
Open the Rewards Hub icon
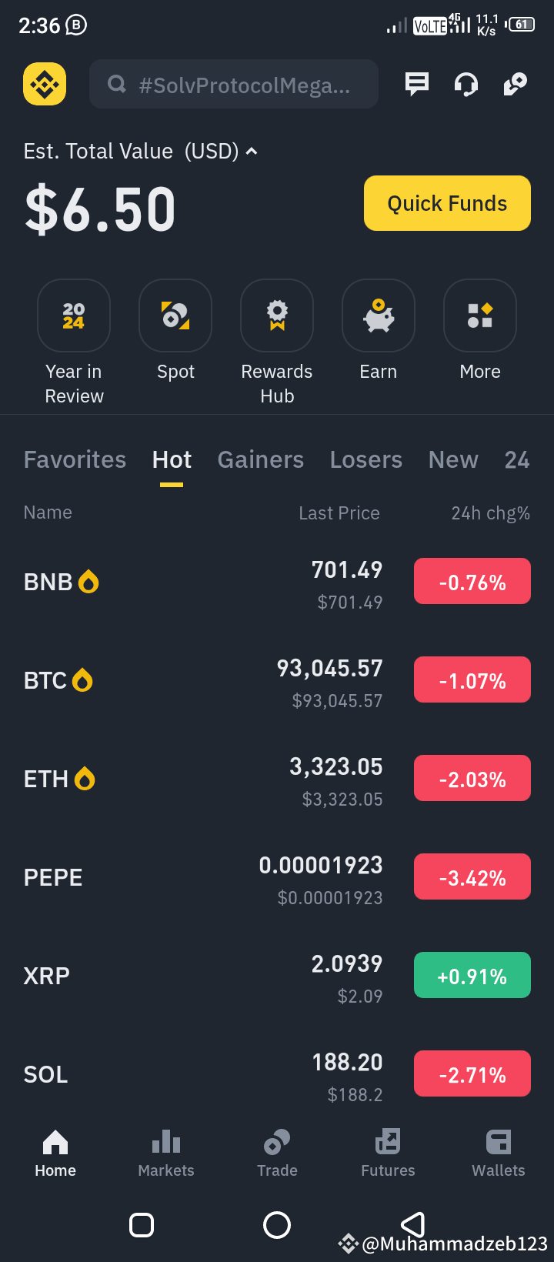pyautogui.click(x=277, y=315)
